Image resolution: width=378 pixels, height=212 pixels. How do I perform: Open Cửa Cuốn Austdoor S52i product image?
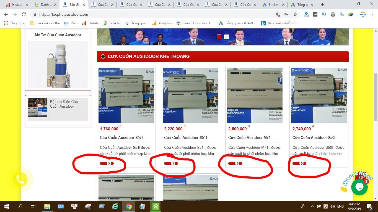(126, 95)
